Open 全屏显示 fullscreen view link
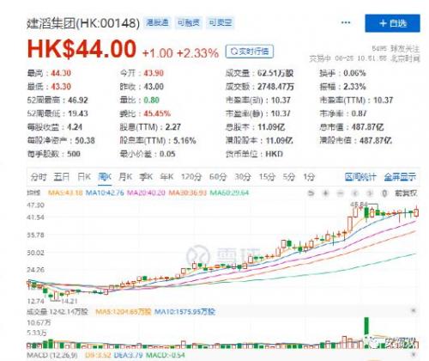429x361 pixels. (400, 177)
